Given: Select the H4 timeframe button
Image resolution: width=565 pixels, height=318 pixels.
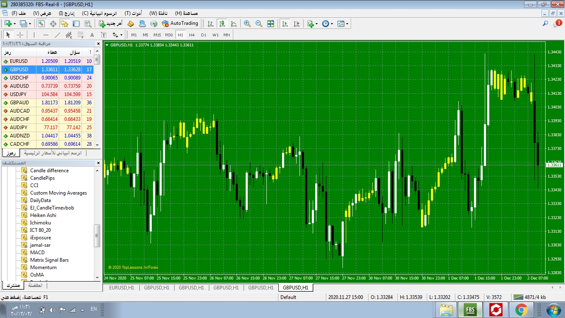Looking at the screenshot, I should pos(192,35).
